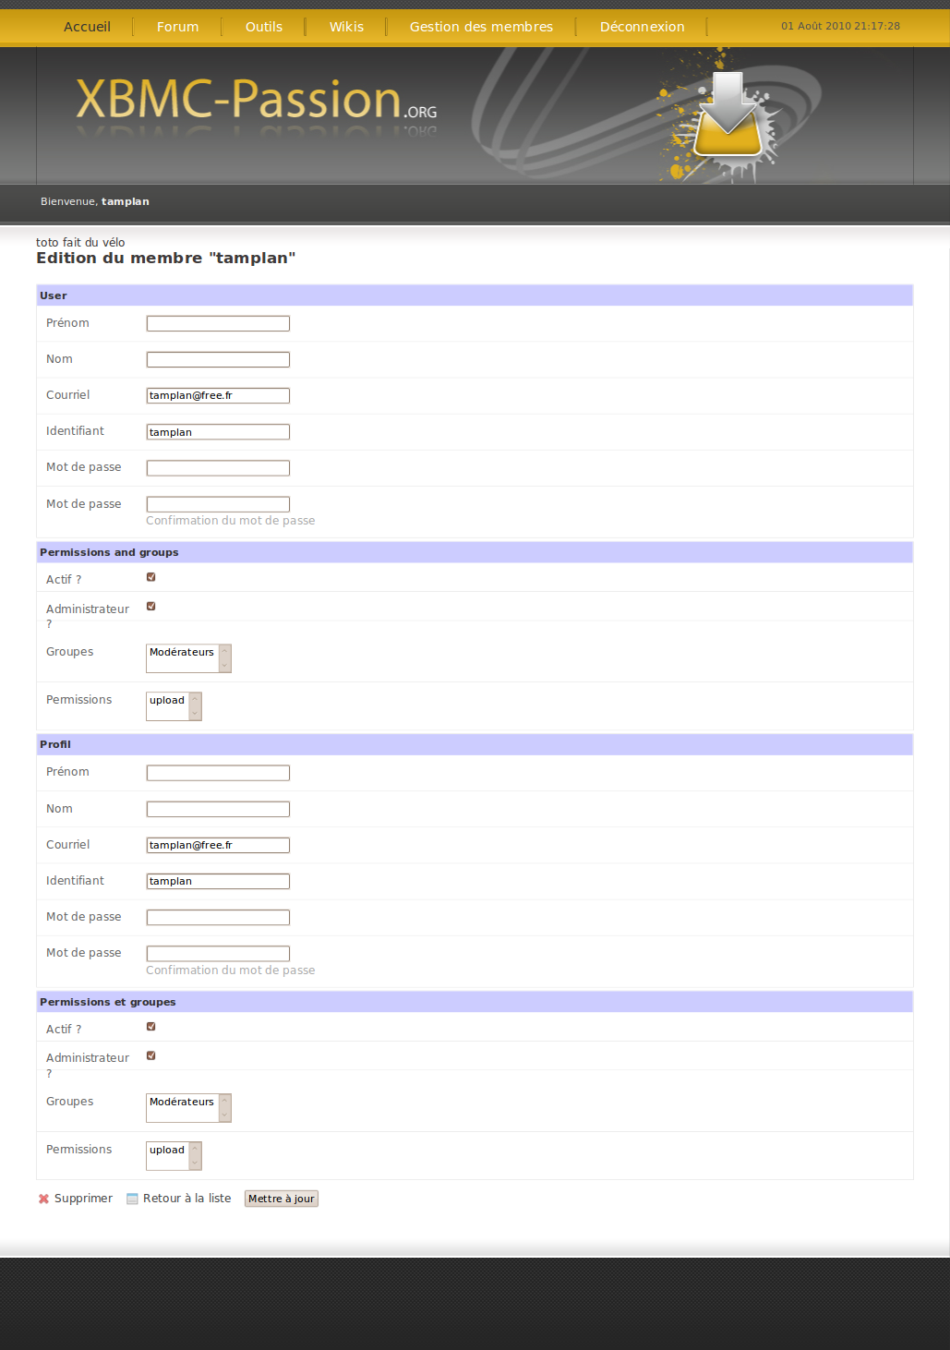This screenshot has height=1350, width=950.
Task: Click the Mettre à jour button
Action: pyautogui.click(x=282, y=1199)
